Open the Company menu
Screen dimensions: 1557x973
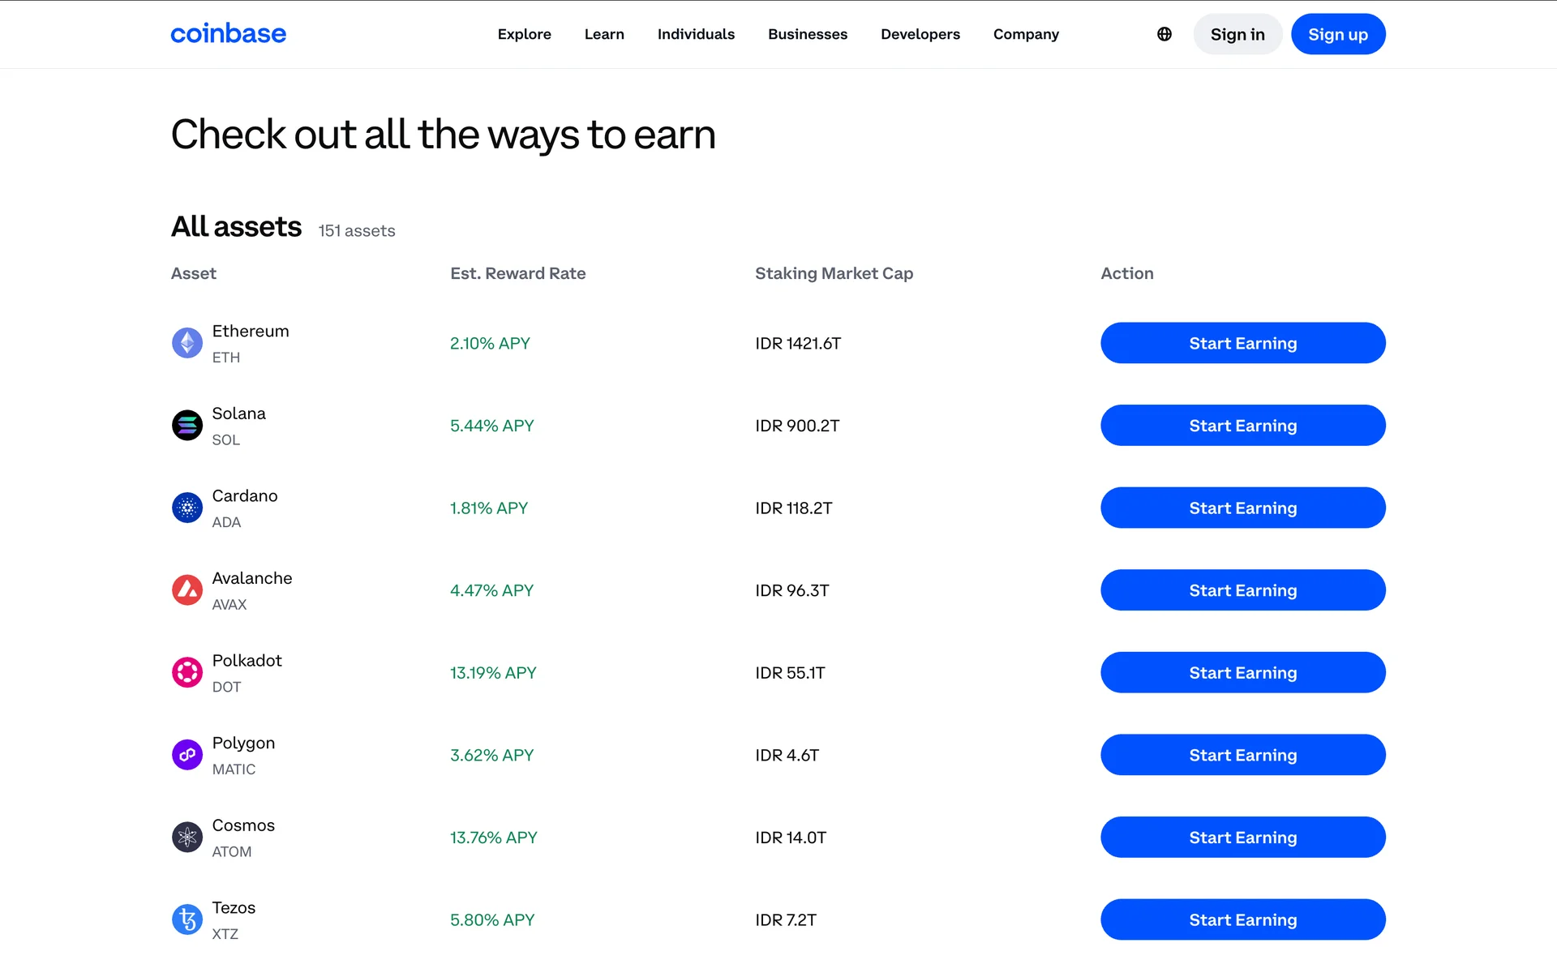pos(1026,34)
